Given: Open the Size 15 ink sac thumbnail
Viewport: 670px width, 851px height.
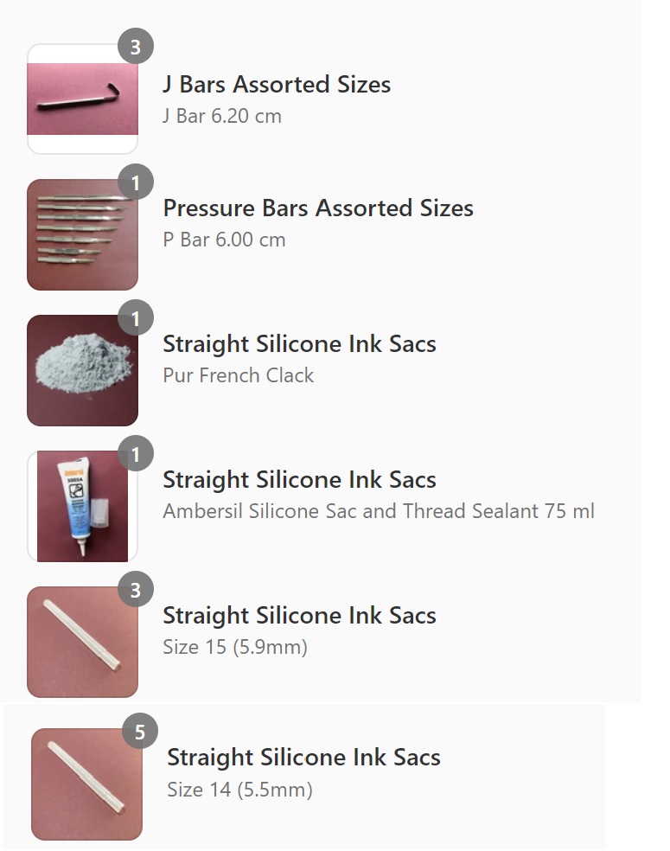Looking at the screenshot, I should coord(82,643).
